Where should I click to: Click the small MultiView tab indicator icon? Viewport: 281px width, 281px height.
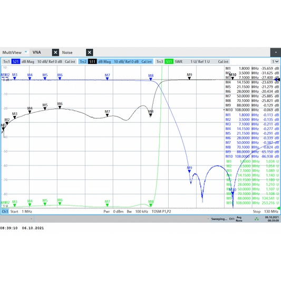(26, 52)
